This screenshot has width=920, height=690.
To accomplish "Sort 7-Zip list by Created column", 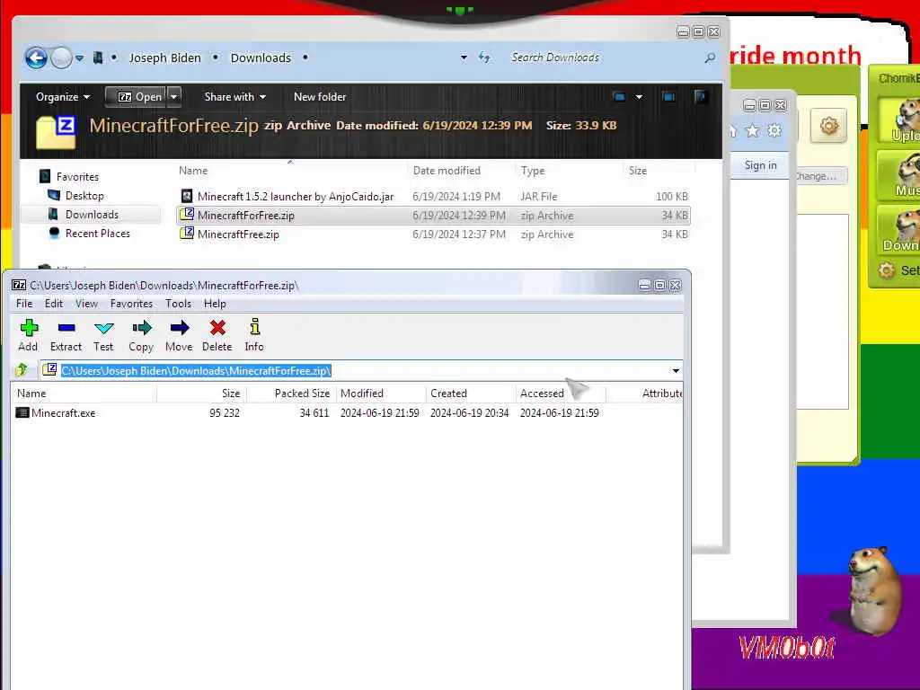I will (471, 394).
